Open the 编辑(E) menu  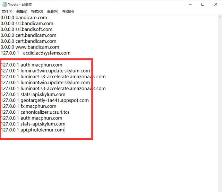point(22,11)
